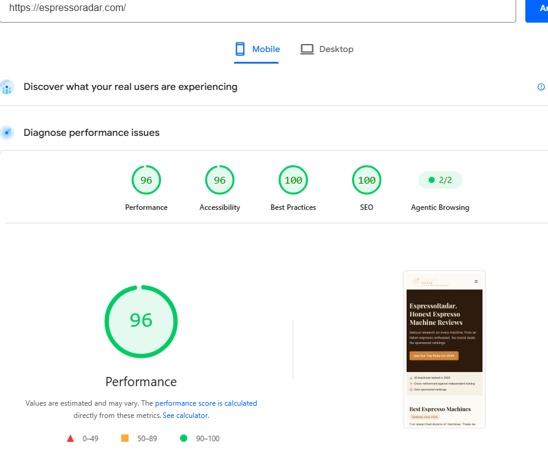Click the info icon beside real users heading
Image resolution: width=548 pixels, height=451 pixels.
click(x=541, y=87)
